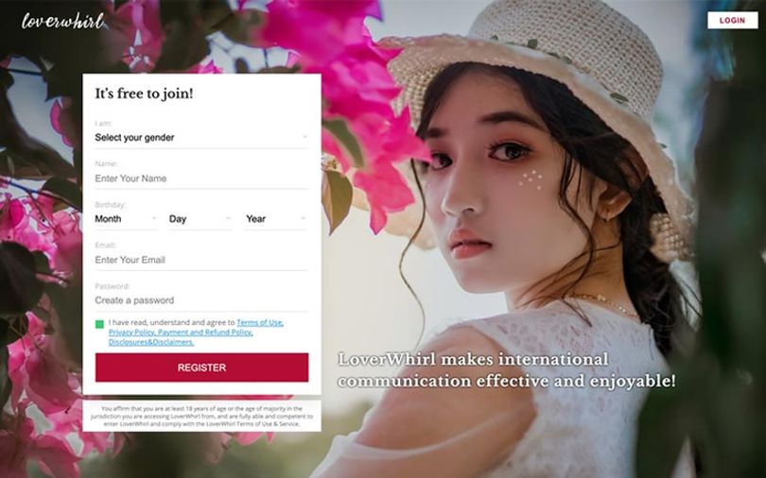Image resolution: width=766 pixels, height=478 pixels.
Task: Expand the Year dropdown
Action: (275, 219)
